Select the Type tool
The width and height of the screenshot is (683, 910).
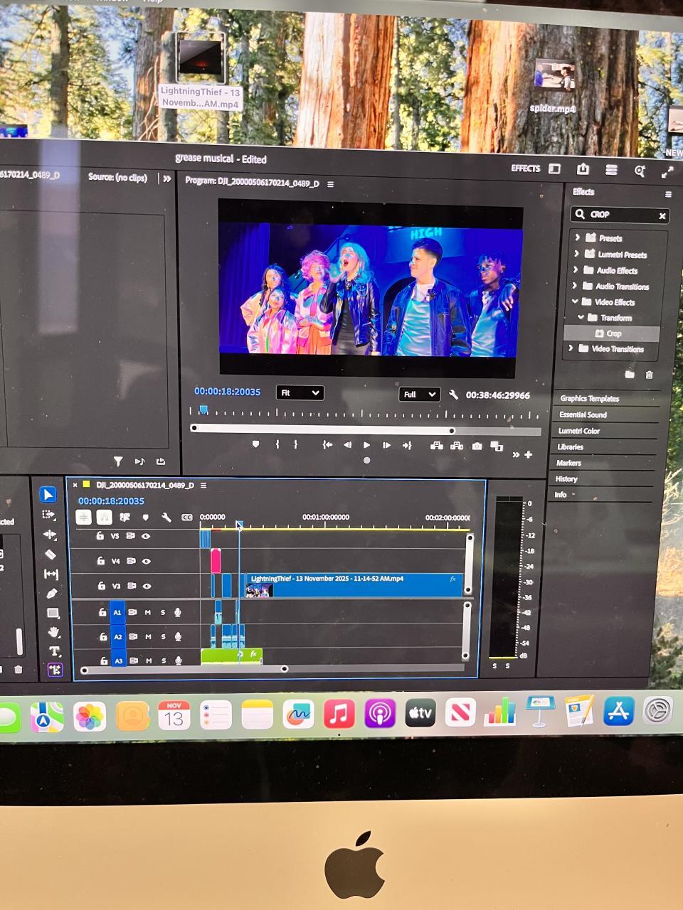coord(55,651)
